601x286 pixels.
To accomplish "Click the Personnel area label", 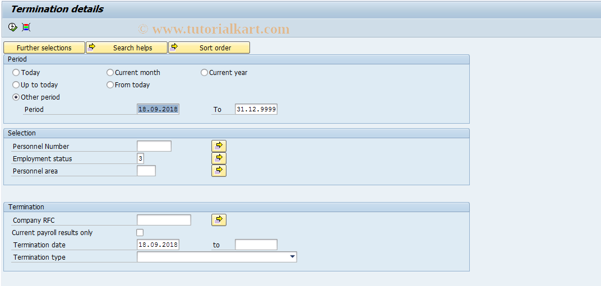I will [x=35, y=171].
